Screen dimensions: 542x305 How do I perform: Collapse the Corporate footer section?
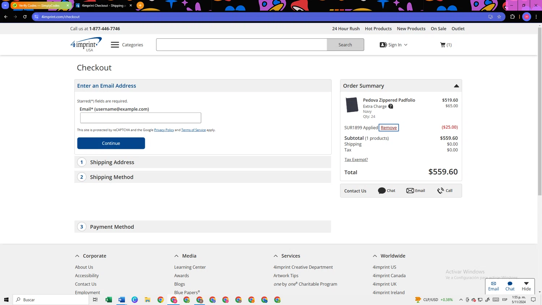[x=77, y=256]
